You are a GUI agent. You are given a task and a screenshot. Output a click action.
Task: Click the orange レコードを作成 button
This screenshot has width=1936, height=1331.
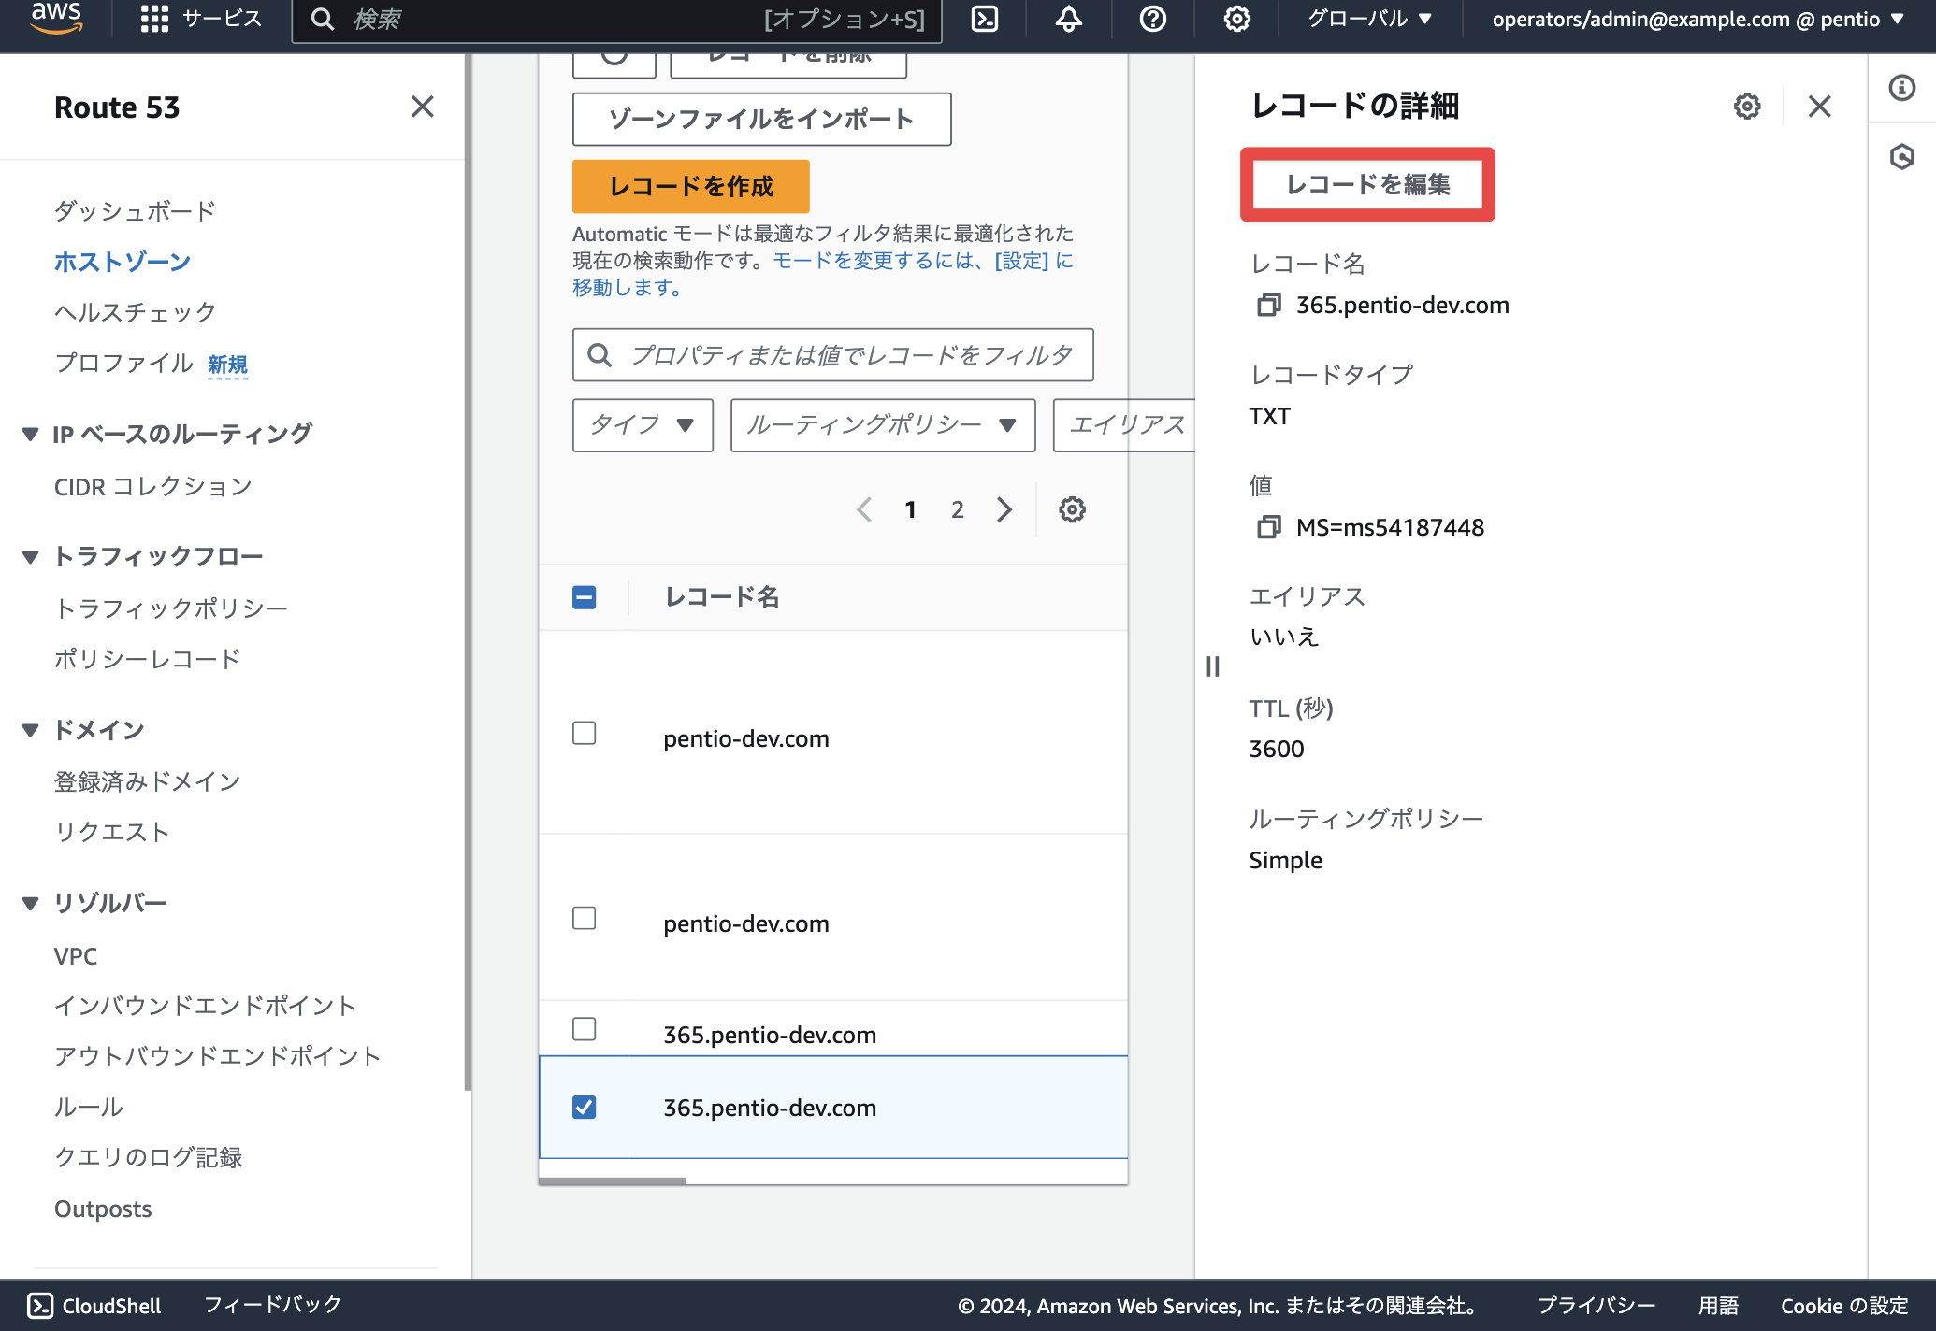pyautogui.click(x=691, y=186)
